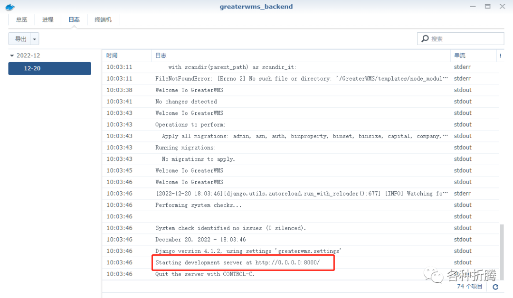This screenshot has width=513, height=298.
Task: Click the 10:03:45 Welcome To GreaterWMS row
Action: pyautogui.click(x=301, y=170)
